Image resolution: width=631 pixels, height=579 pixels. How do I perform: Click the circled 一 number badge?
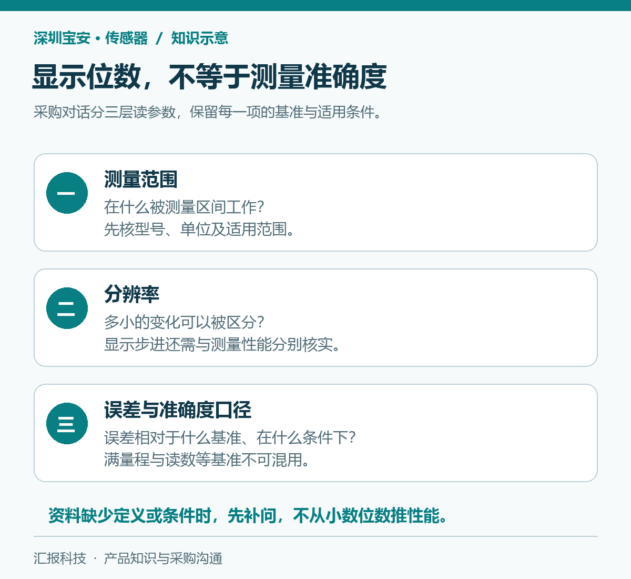67,193
